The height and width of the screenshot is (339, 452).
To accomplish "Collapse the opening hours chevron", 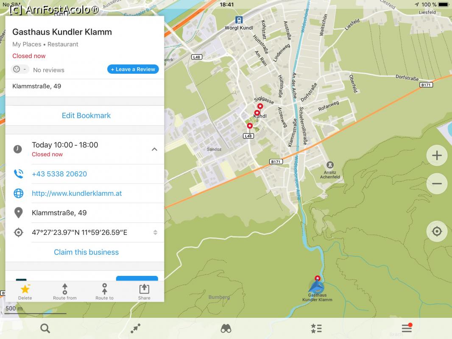I will [x=154, y=149].
